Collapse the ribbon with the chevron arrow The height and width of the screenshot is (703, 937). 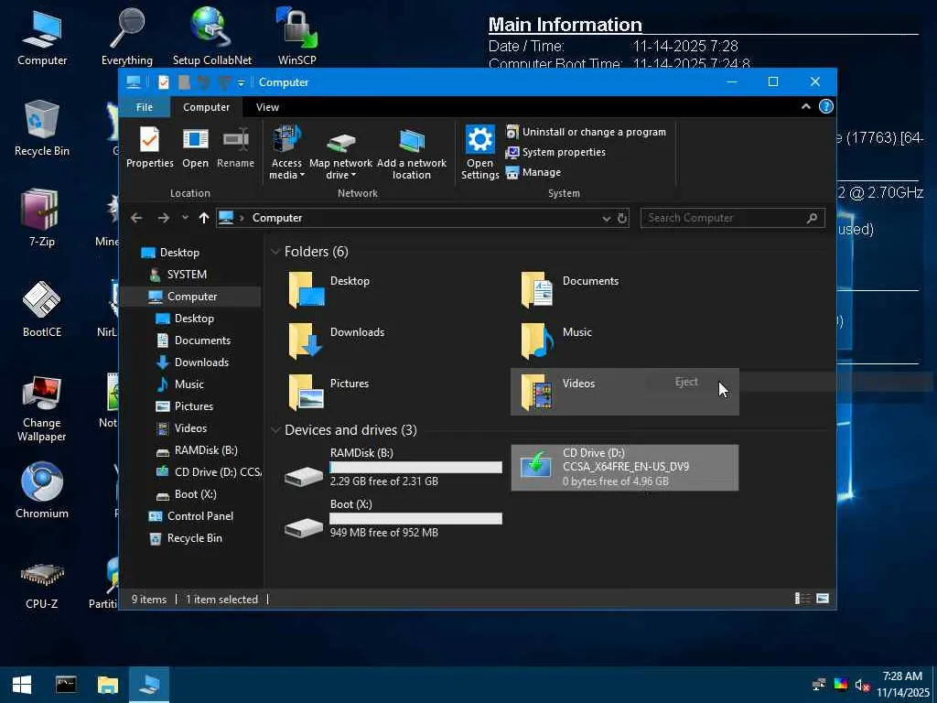(805, 106)
